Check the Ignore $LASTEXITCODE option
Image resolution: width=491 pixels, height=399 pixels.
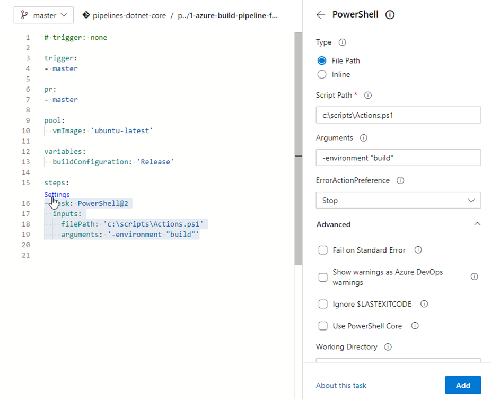[322, 304]
